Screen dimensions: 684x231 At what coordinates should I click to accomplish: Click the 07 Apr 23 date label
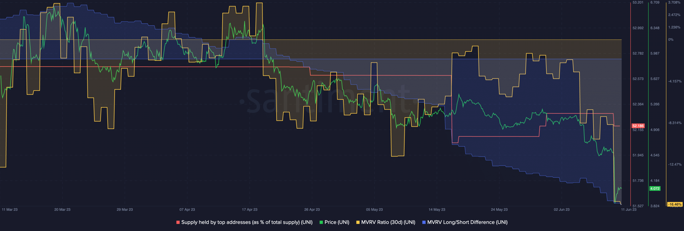187,210
